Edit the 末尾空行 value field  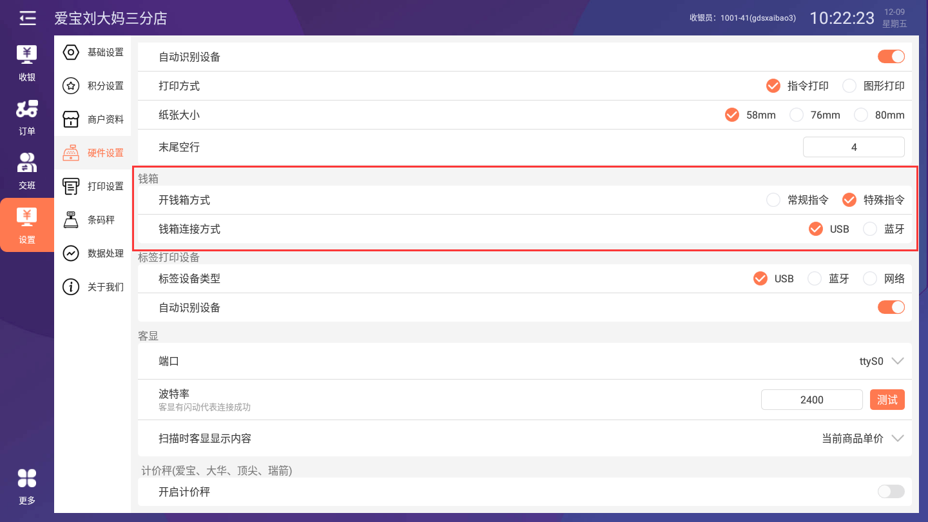pyautogui.click(x=854, y=147)
